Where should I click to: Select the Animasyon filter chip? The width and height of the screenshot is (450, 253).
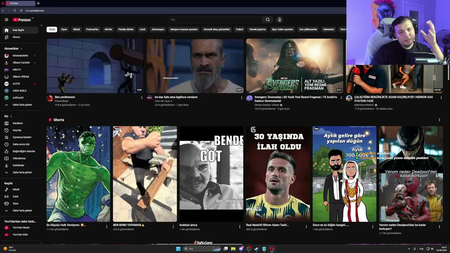click(x=158, y=30)
